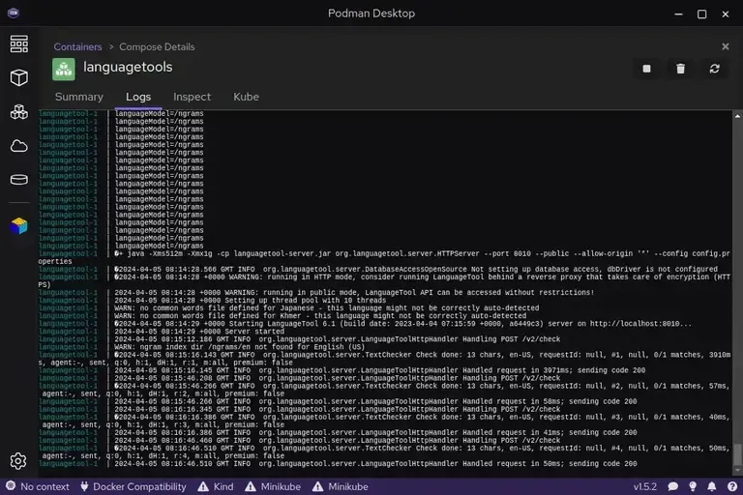Click the final 'Handled request in 50ms' log line
The height and width of the screenshot is (495, 743).
tap(375, 464)
